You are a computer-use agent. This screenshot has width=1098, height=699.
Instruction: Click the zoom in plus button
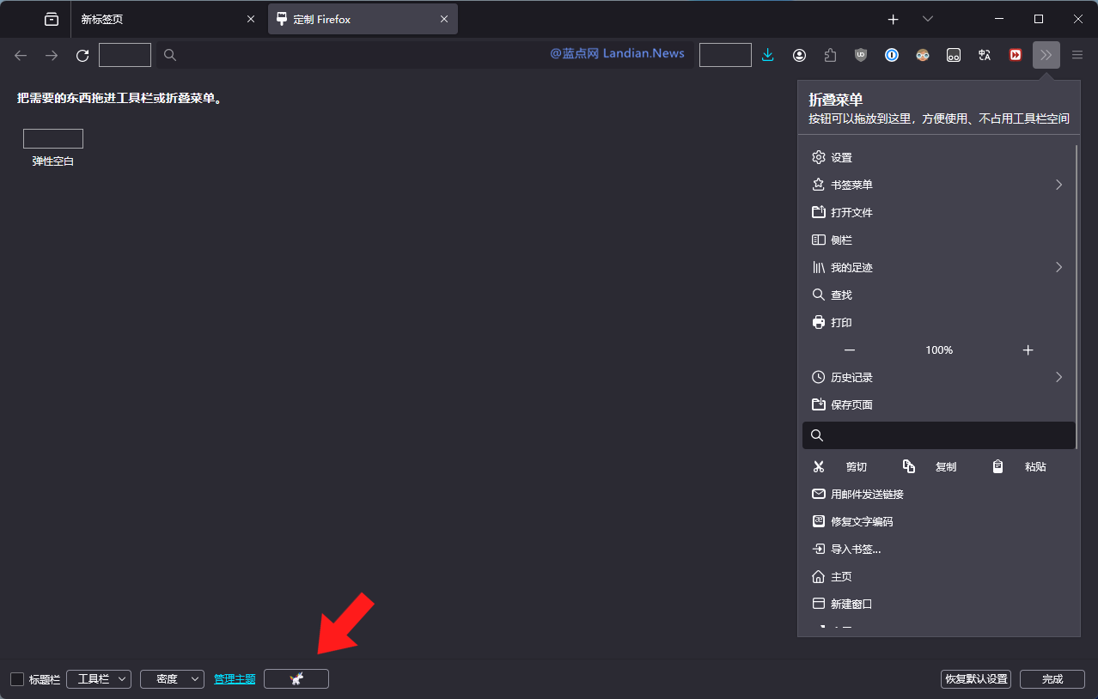[x=1028, y=350]
